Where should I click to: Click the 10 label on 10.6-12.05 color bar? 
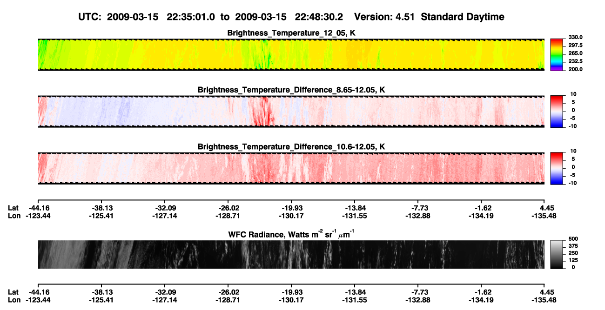point(573,151)
